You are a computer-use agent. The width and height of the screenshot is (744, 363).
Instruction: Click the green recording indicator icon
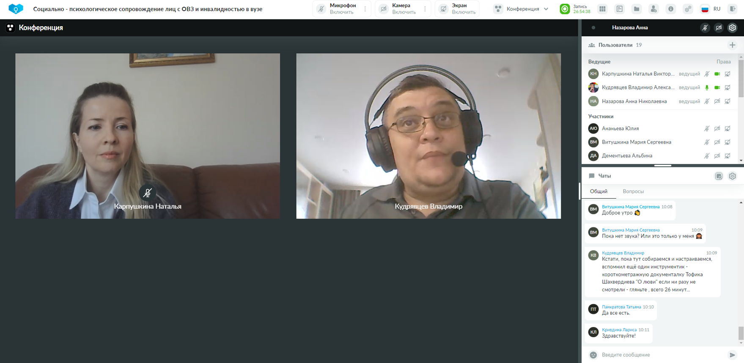click(x=565, y=9)
